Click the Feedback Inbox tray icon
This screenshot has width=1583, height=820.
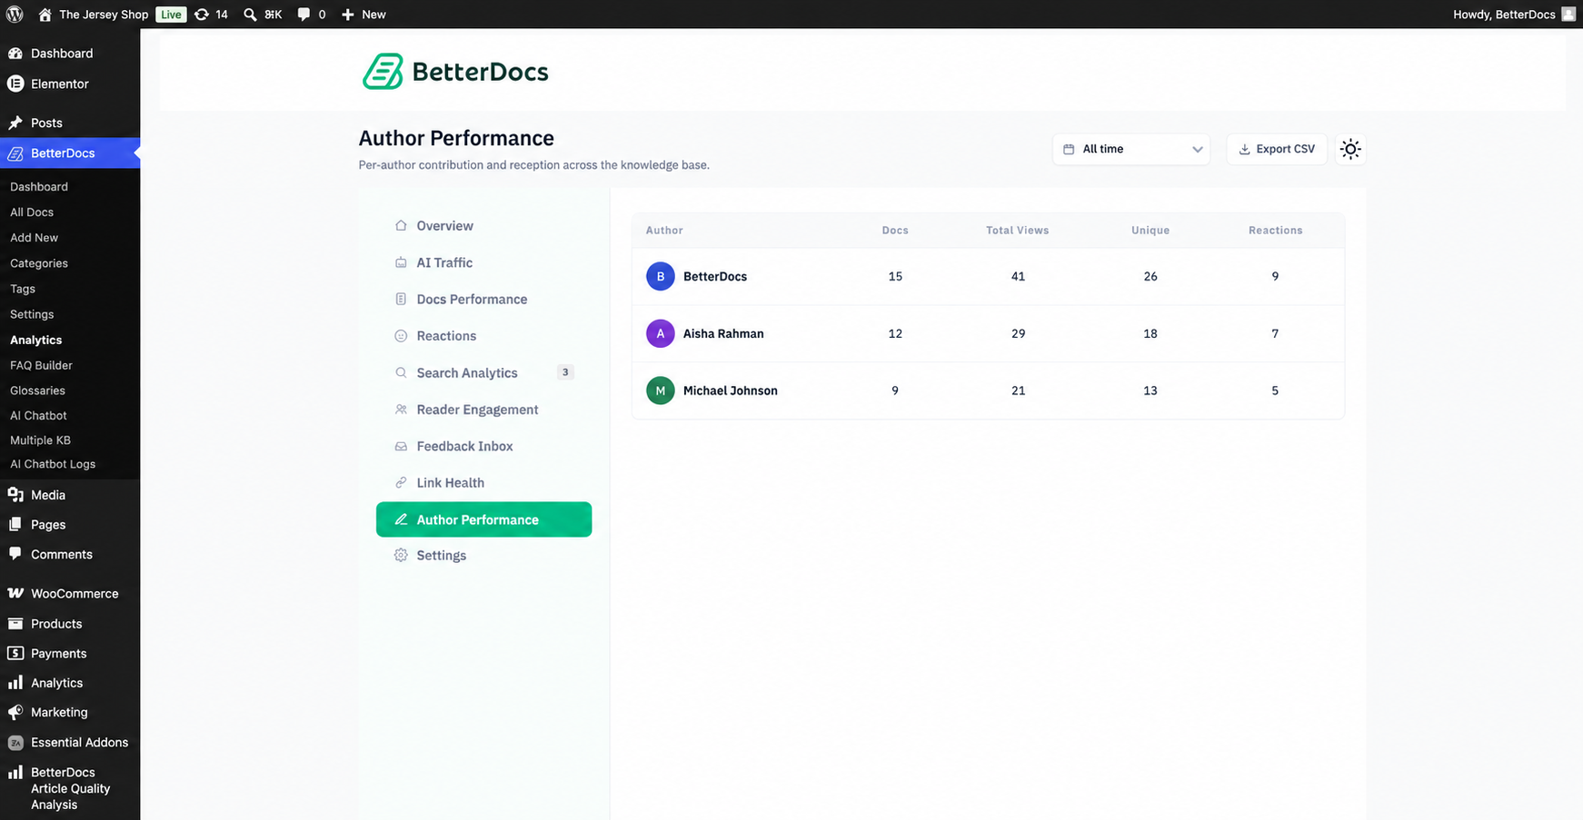[401, 446]
